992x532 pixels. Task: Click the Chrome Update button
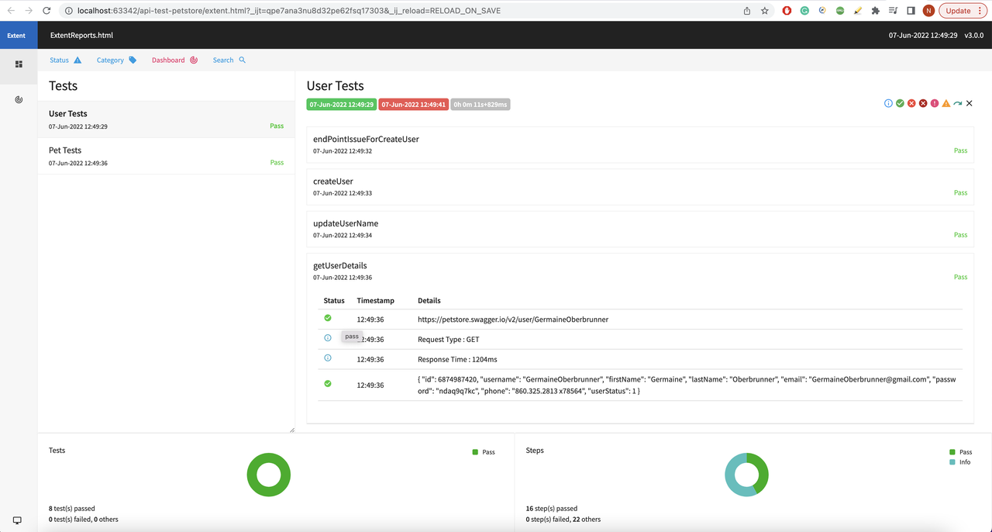(x=963, y=11)
